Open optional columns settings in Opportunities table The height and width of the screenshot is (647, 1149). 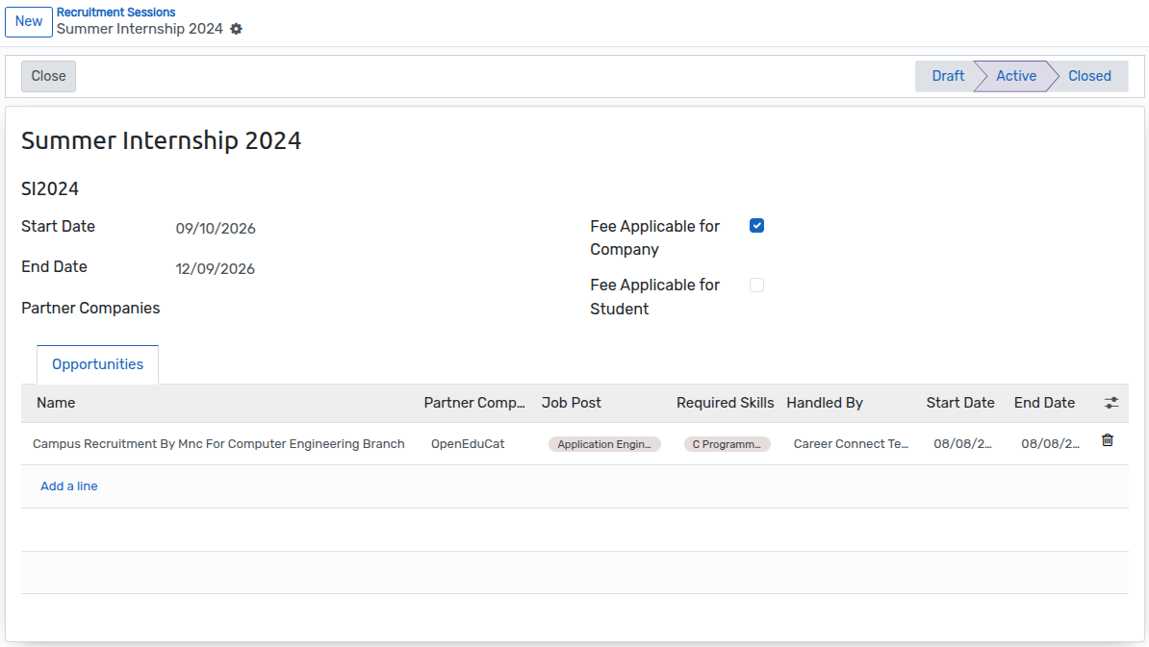[x=1111, y=403]
